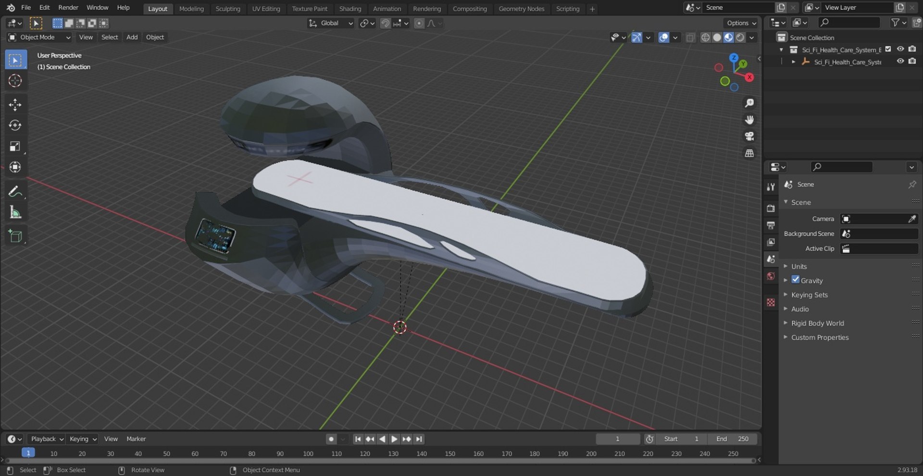Toggle gizmo visibility in viewport header

point(636,37)
